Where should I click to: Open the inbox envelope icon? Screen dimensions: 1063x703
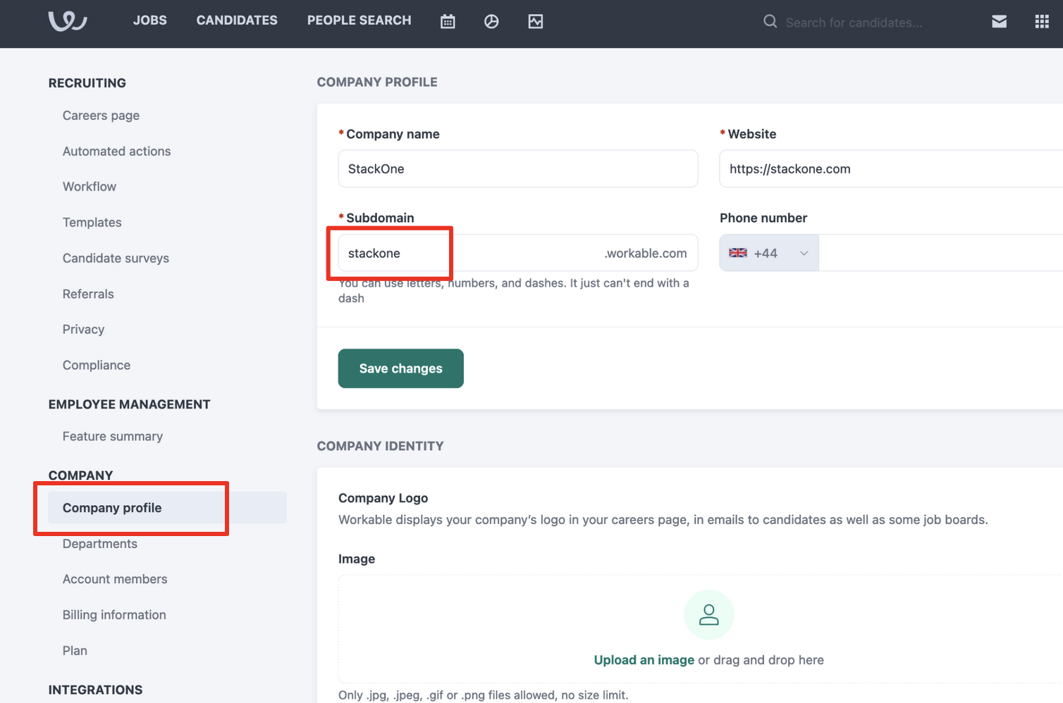click(999, 22)
